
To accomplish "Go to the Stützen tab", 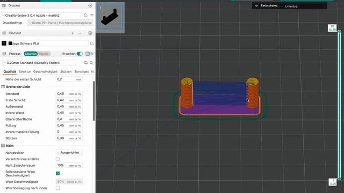I will (66, 71).
